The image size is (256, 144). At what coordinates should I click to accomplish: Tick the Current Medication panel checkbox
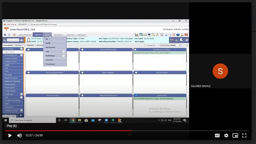tap(82, 50)
